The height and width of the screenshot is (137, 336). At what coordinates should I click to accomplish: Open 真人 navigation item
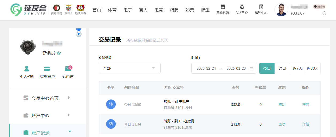click(x=143, y=10)
